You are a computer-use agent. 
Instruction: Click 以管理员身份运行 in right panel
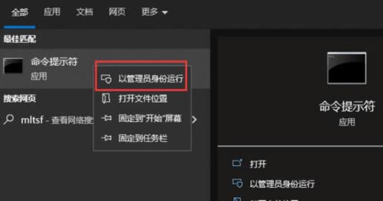click(x=282, y=184)
